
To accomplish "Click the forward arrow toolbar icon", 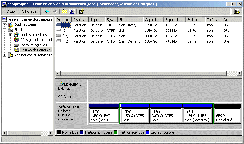I will coord(55,11).
